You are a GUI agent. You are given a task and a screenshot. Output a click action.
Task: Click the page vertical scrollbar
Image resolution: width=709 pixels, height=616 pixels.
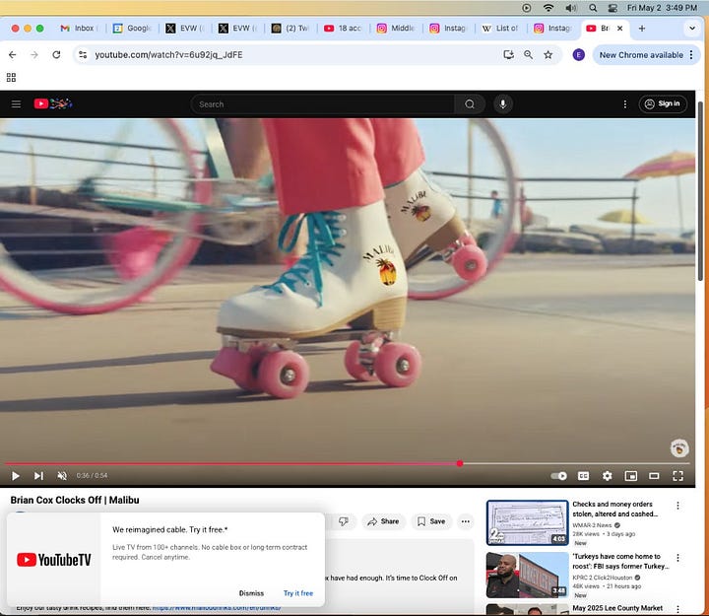point(700,190)
